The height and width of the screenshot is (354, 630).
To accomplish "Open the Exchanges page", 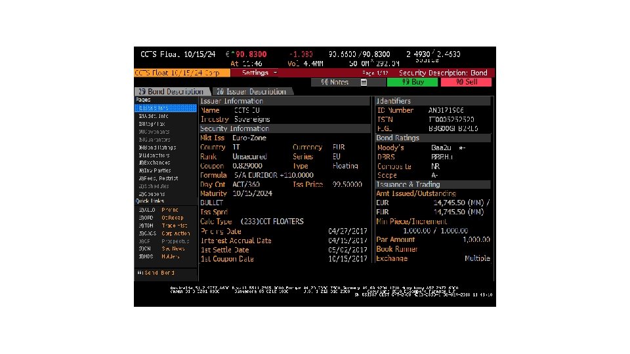I will pyautogui.click(x=155, y=163).
